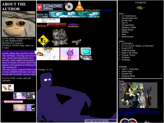Open the sunglasses anime character image
This screenshot has width=164, height=123.
coord(48,54)
